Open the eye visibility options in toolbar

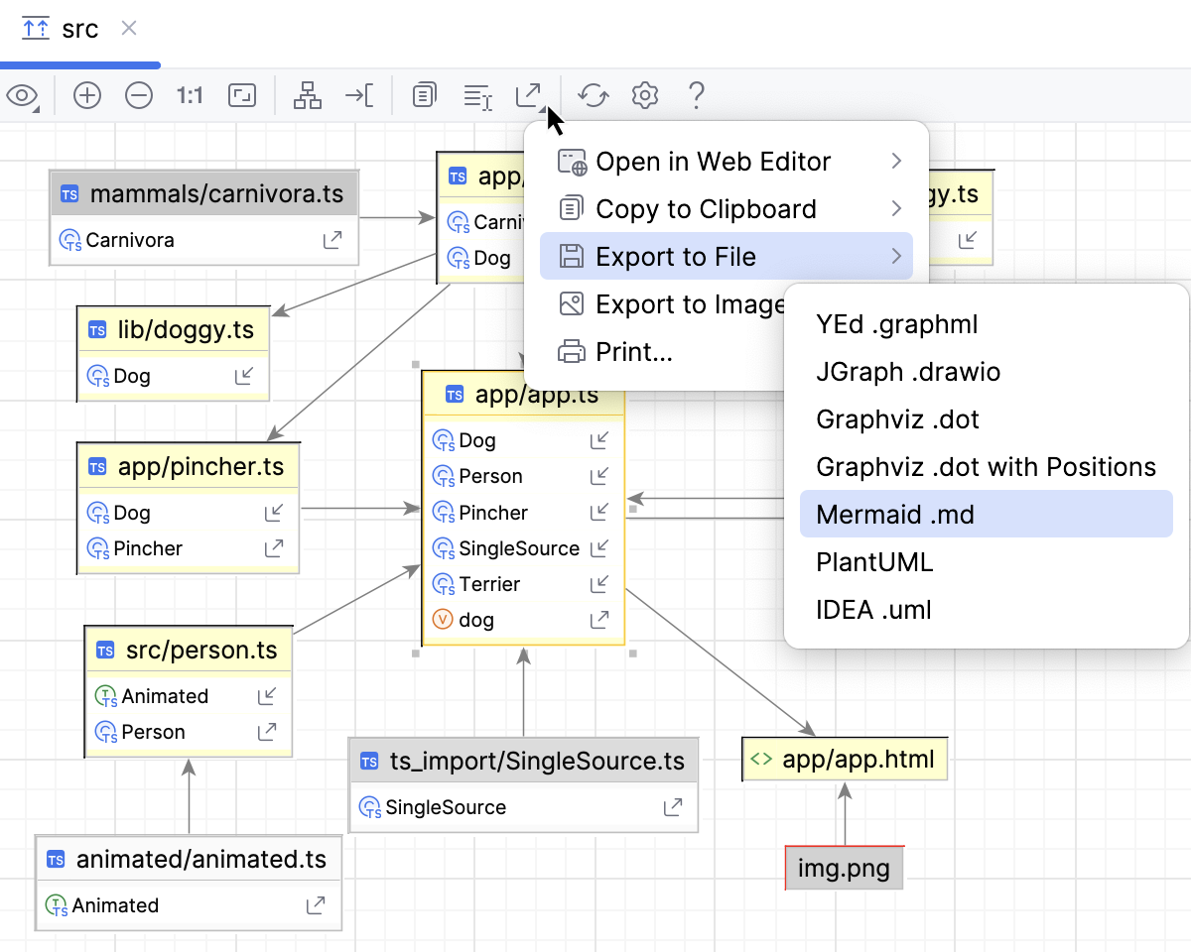pos(23,96)
